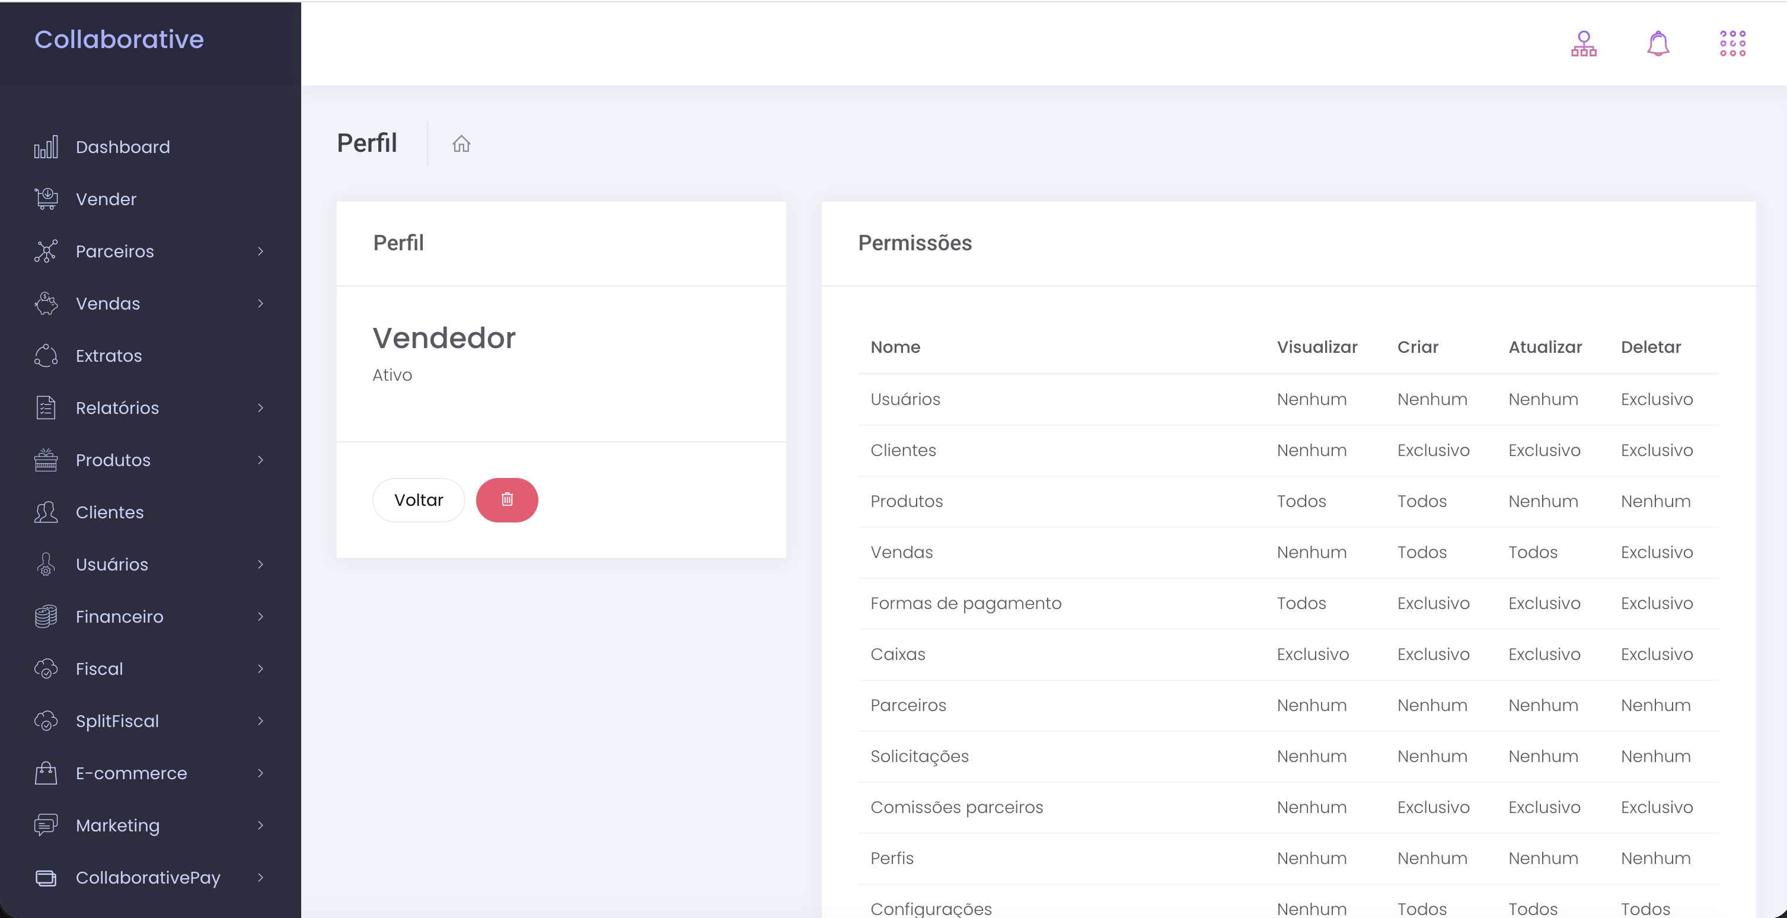The width and height of the screenshot is (1787, 918).
Task: Select the Formas de pagamento row name
Action: pyautogui.click(x=966, y=604)
